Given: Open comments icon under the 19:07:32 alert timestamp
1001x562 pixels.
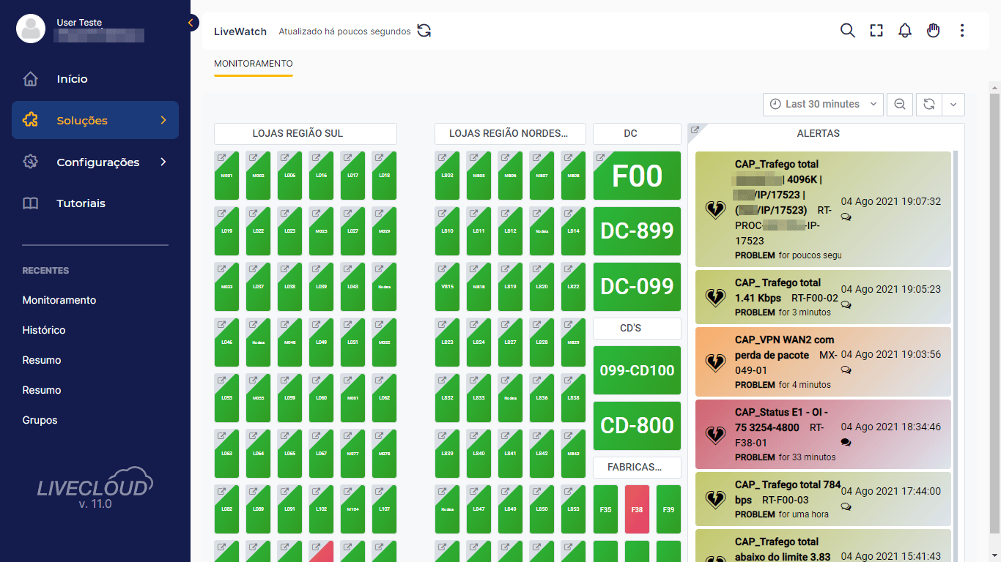Looking at the screenshot, I should point(846,217).
